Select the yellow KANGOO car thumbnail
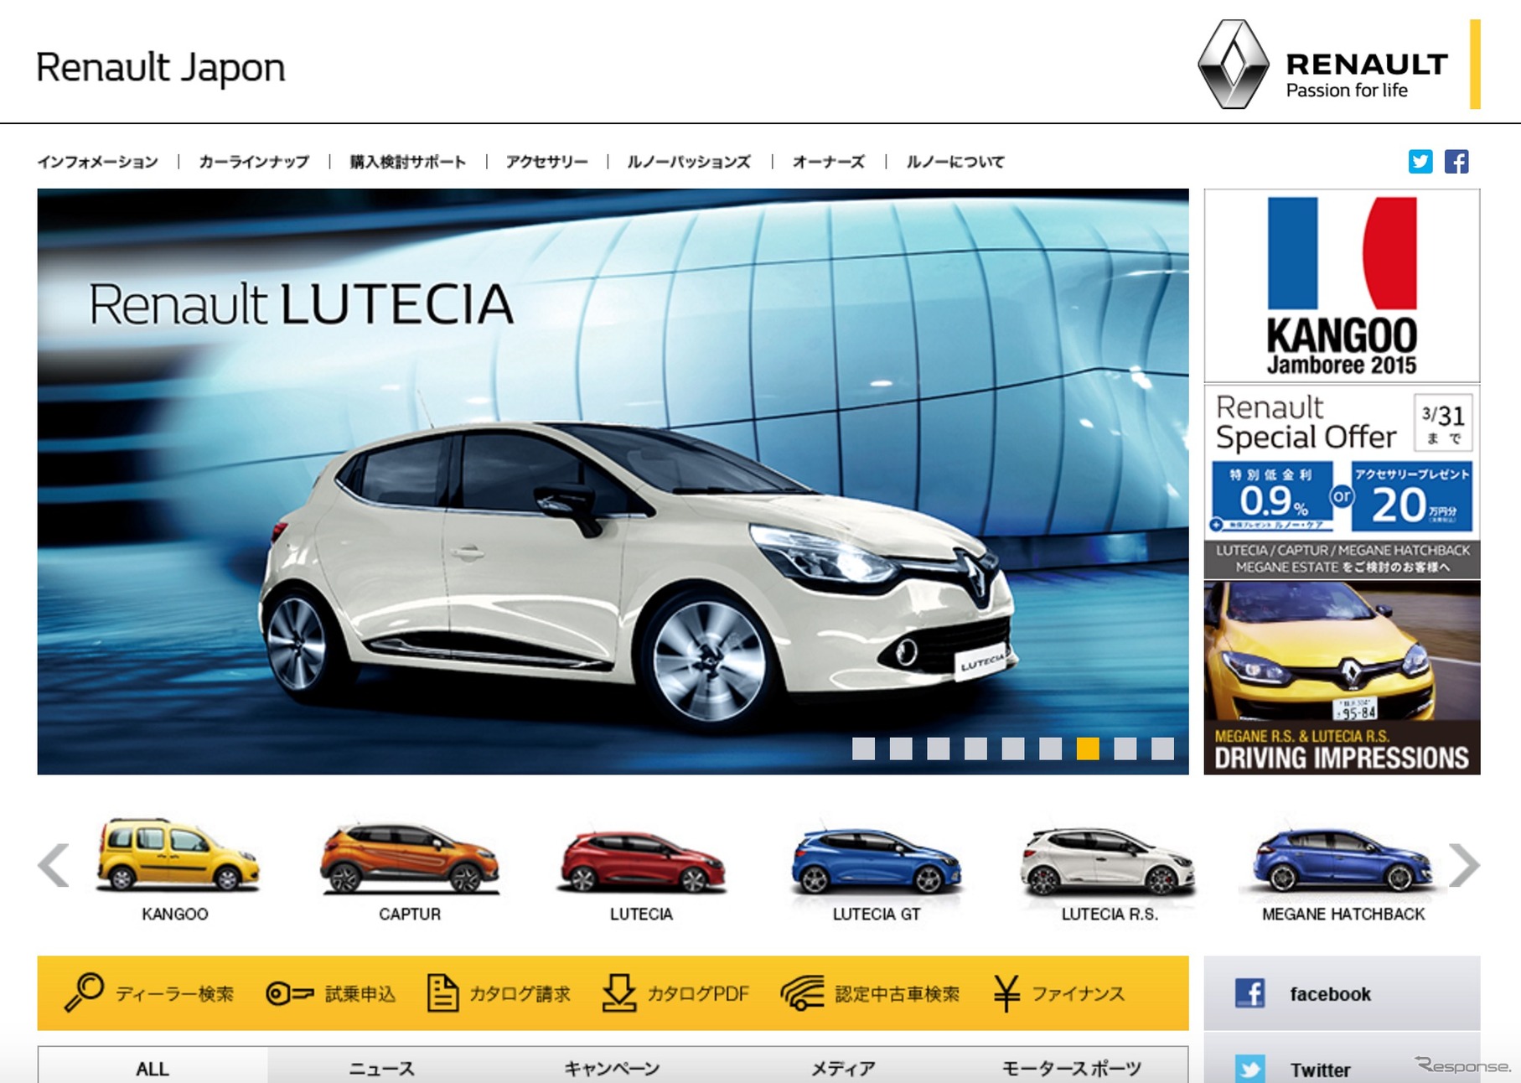The width and height of the screenshot is (1521, 1083). [177, 855]
